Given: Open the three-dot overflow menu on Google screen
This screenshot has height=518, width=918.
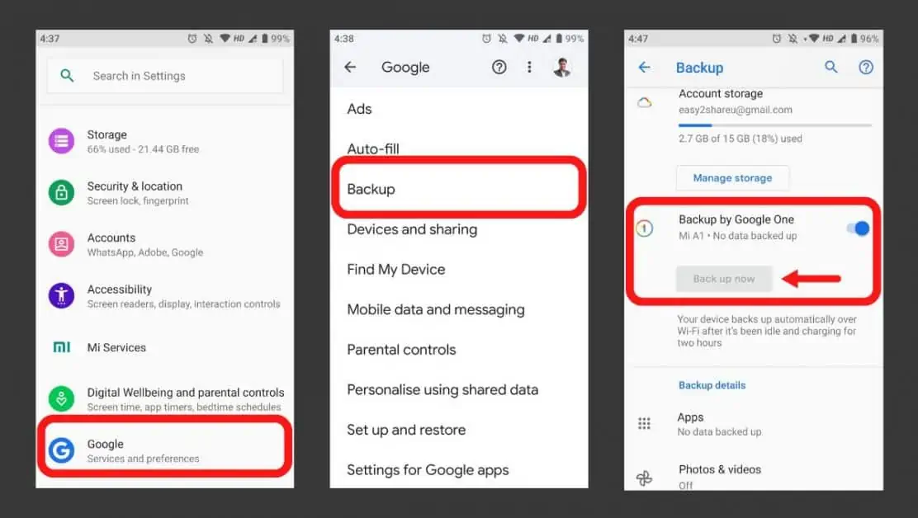Looking at the screenshot, I should pyautogui.click(x=529, y=68).
